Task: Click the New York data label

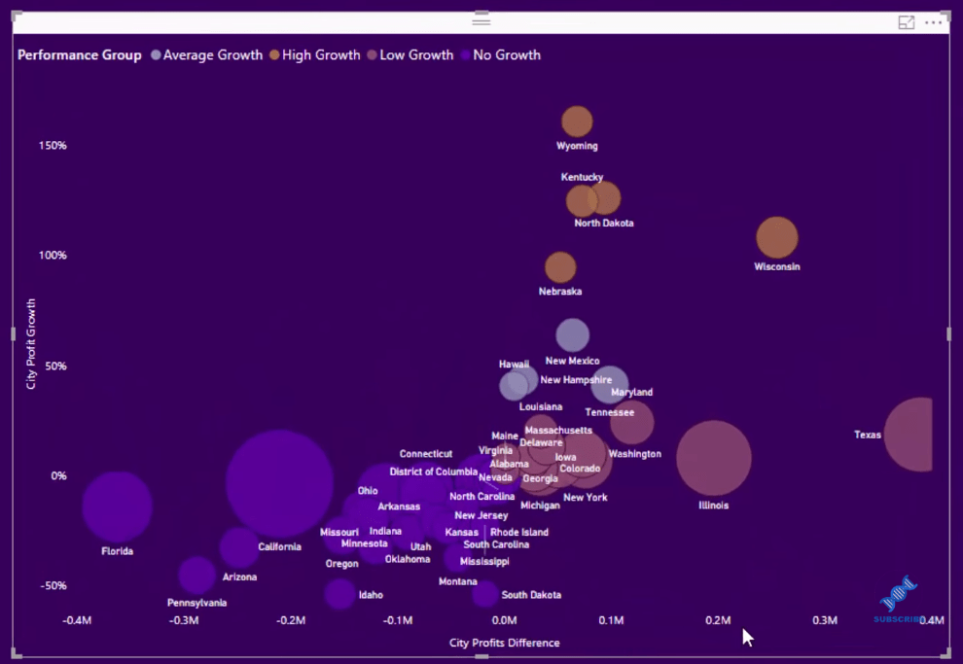Action: coord(586,497)
